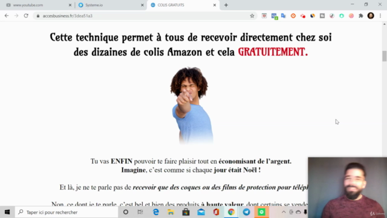Click the browser forward arrow

pyautogui.click(x=16, y=16)
